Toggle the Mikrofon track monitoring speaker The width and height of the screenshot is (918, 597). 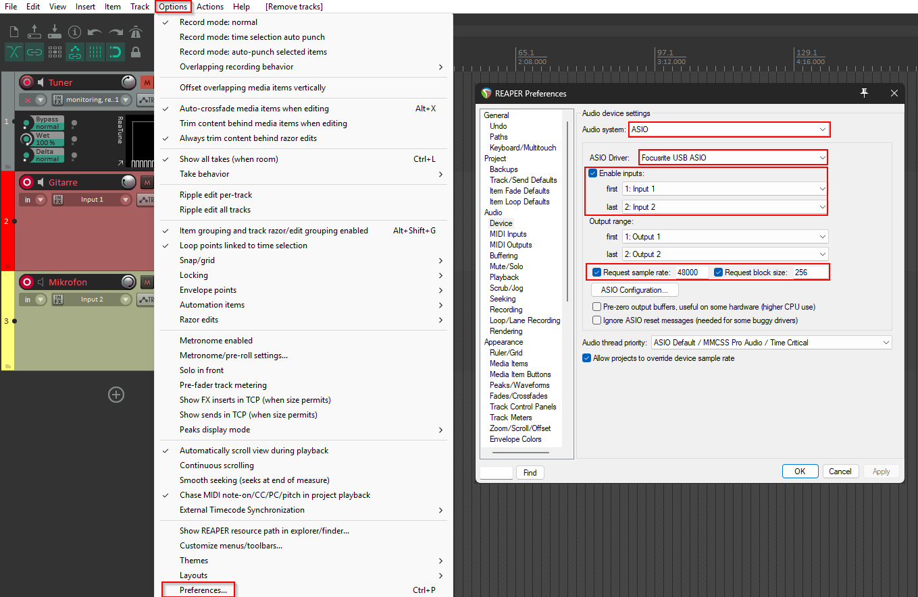click(42, 282)
